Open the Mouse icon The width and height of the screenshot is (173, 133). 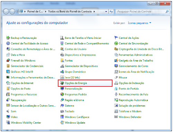click(116, 77)
